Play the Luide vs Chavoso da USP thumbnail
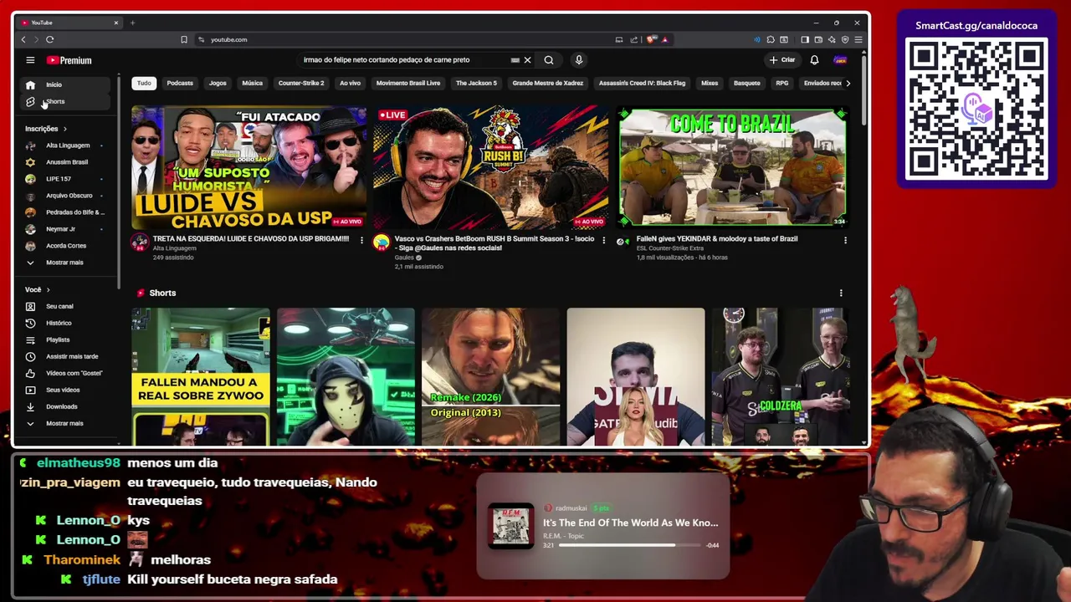 click(249, 167)
